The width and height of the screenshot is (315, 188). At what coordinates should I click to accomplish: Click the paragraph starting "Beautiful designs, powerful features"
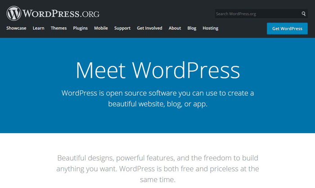pos(157,169)
